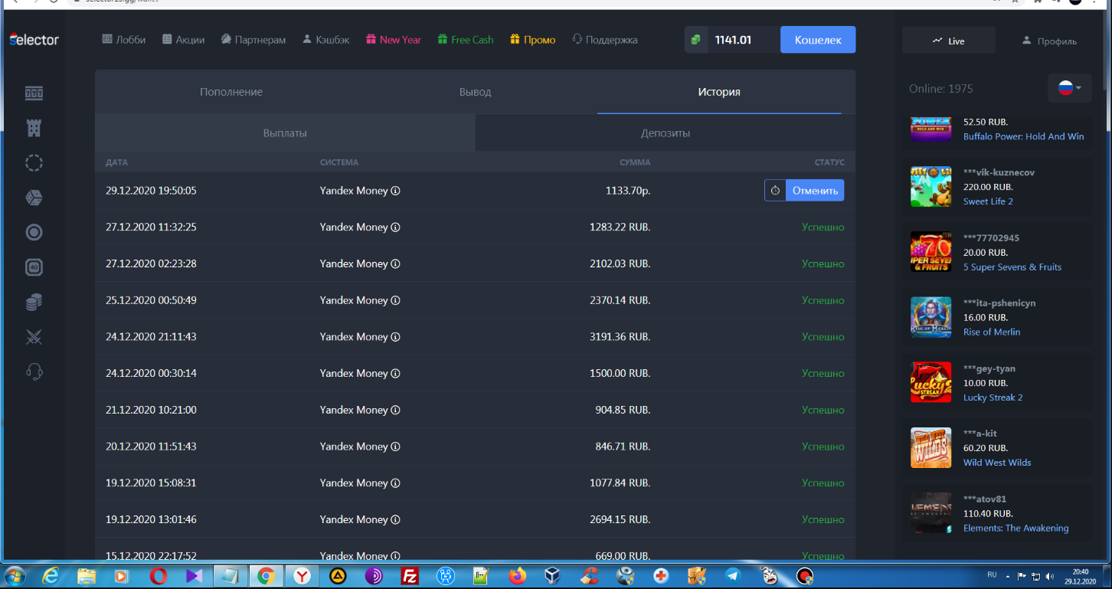The image size is (1112, 589).
Task: Expand the Russian flag language dropdown
Action: coord(1070,88)
